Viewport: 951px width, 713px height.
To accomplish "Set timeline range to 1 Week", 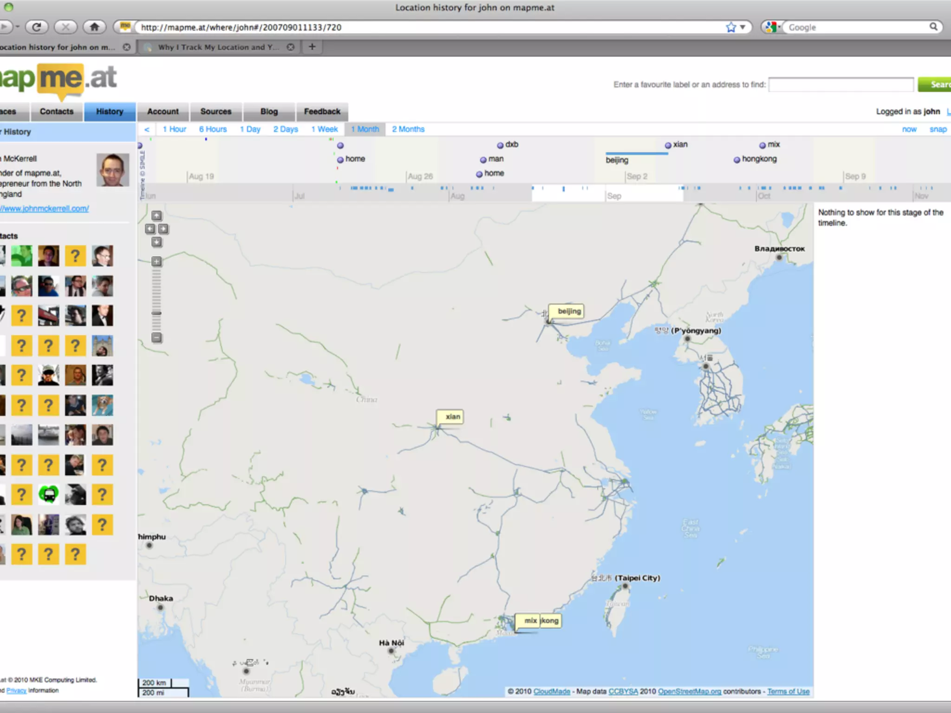I will pyautogui.click(x=325, y=129).
